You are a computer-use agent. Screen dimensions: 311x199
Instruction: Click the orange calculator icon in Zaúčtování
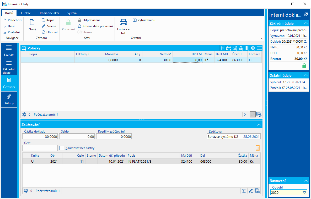point(258,148)
